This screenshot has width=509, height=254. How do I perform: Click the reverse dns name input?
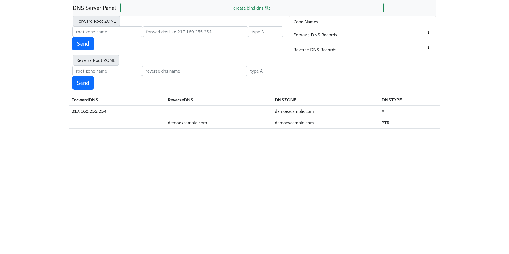(194, 71)
